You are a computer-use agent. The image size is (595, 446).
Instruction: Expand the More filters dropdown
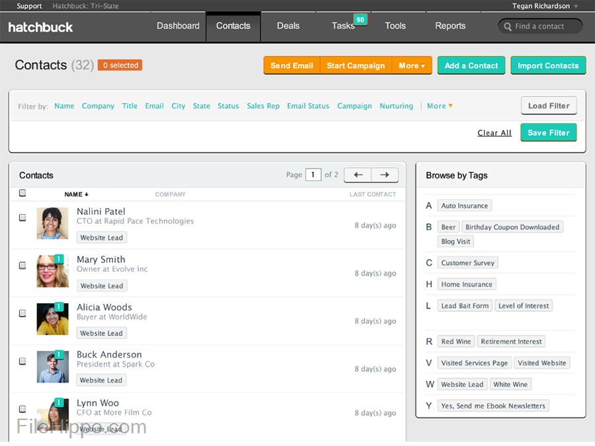coord(440,106)
